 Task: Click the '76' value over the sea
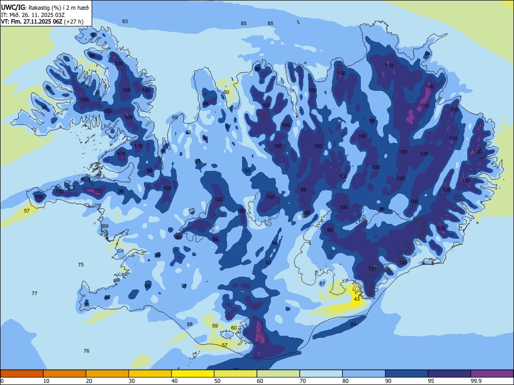(x=86, y=351)
